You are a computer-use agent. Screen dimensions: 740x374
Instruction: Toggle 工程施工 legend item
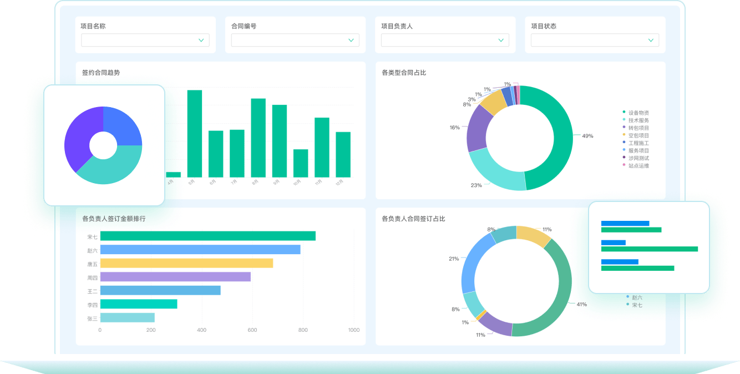tap(636, 143)
